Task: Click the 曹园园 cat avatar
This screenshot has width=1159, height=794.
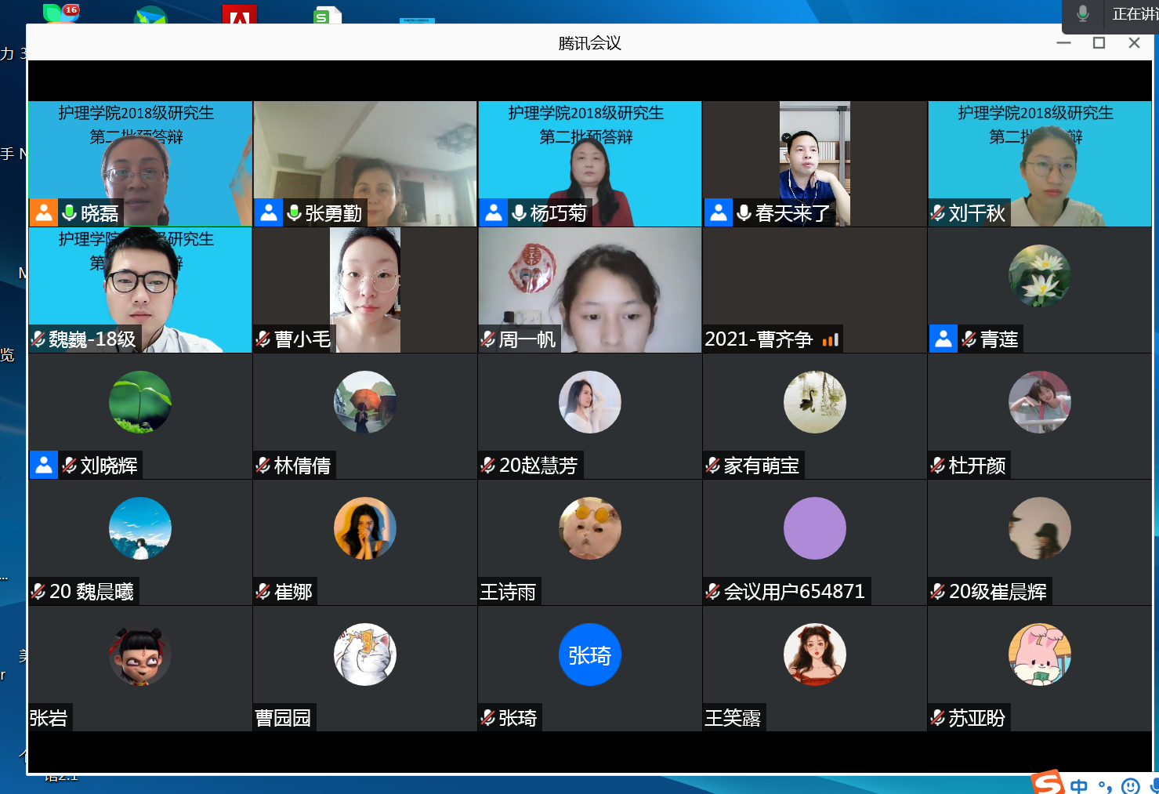Action: (x=364, y=654)
